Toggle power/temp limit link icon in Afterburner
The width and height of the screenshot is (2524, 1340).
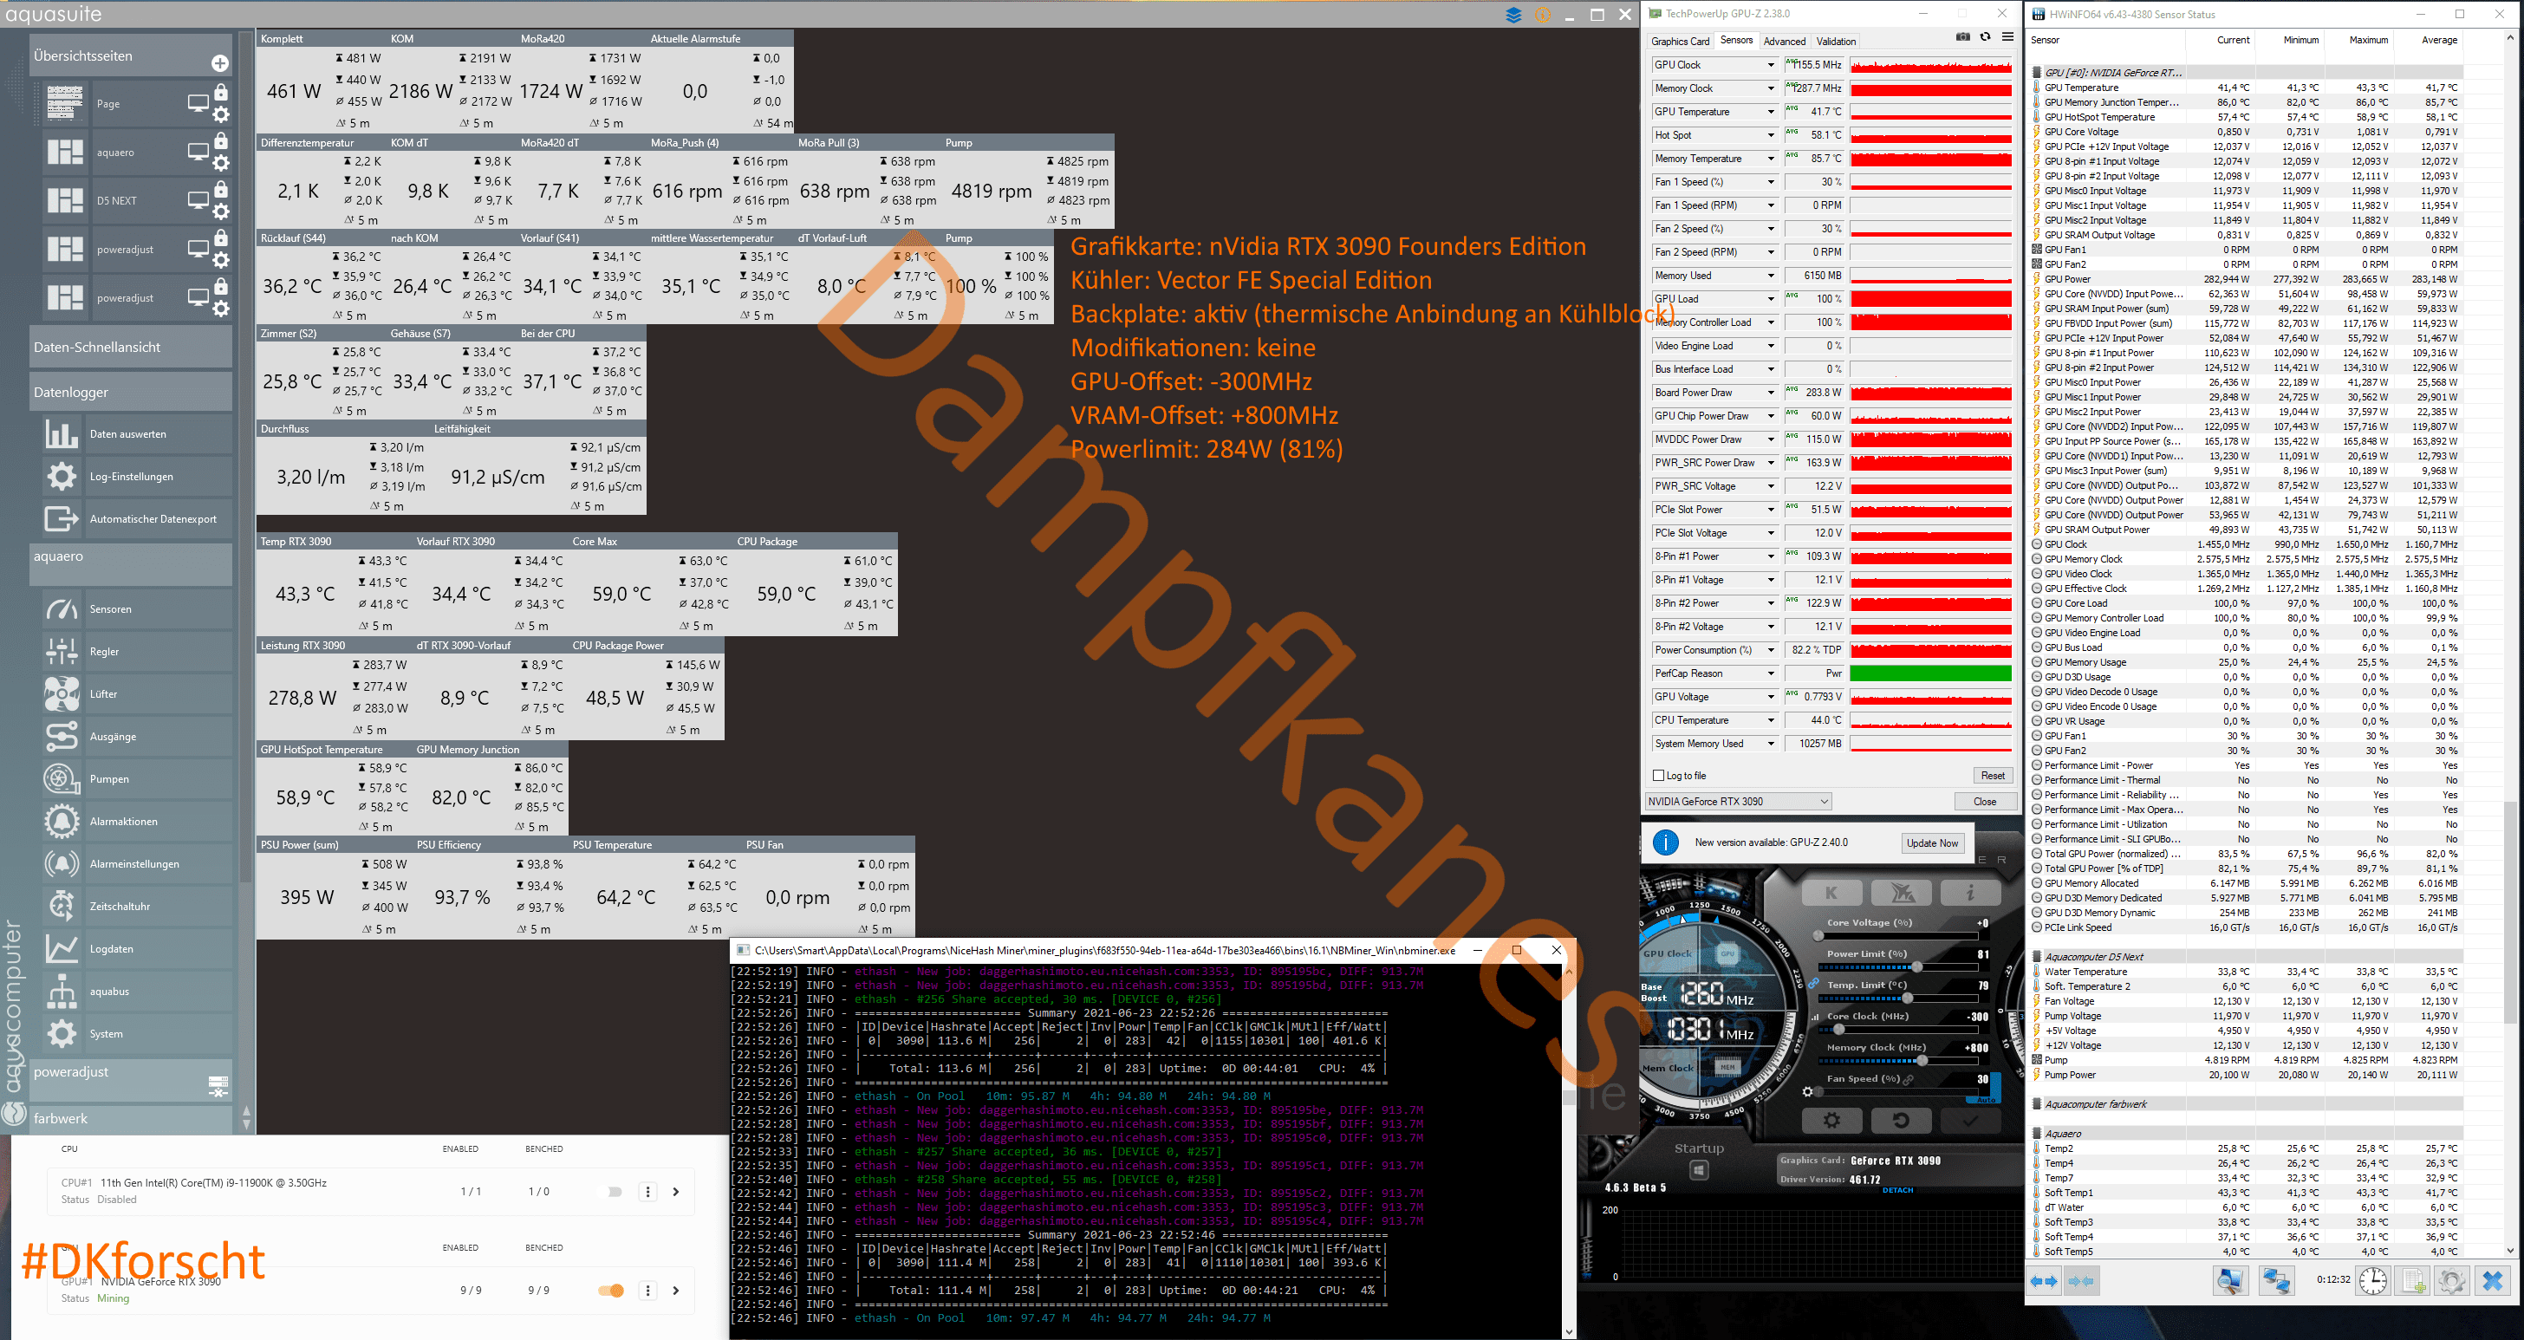pos(1813,985)
